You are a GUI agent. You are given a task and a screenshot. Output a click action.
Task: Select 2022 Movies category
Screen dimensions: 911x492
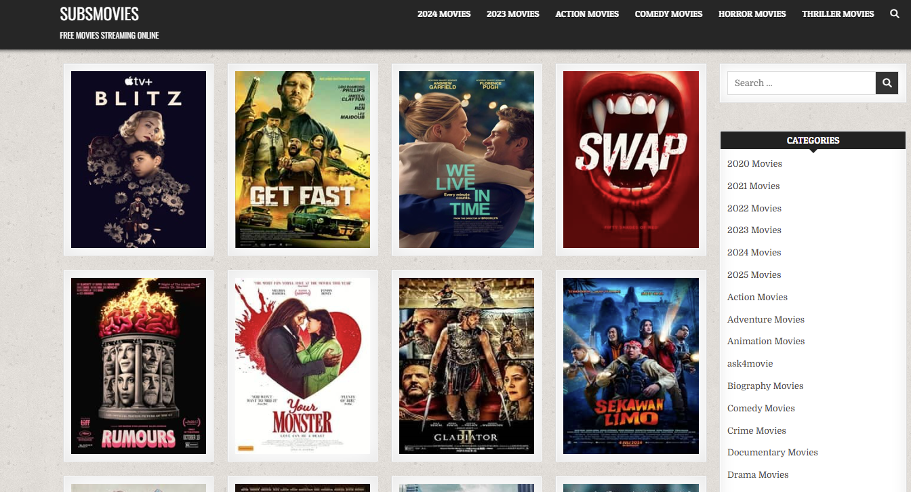754,208
